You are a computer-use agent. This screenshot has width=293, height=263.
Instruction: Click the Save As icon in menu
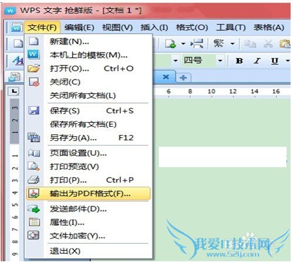tap(34, 137)
